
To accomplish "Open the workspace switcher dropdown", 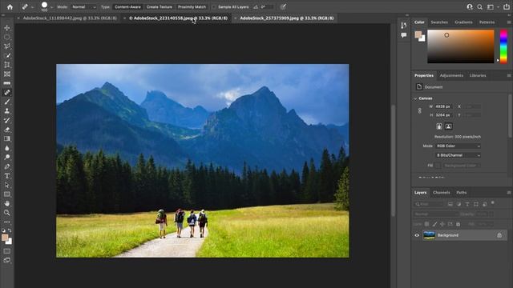I will [491, 7].
